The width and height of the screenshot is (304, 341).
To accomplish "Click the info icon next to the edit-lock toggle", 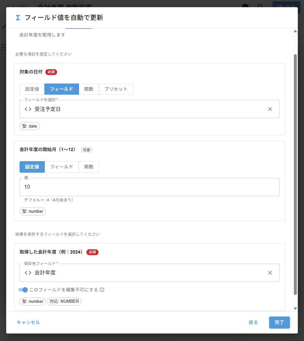I will tap(102, 290).
